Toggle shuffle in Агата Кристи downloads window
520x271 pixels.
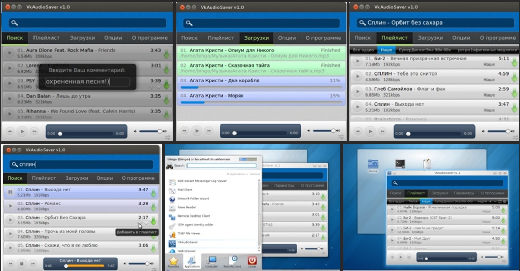click(341, 137)
